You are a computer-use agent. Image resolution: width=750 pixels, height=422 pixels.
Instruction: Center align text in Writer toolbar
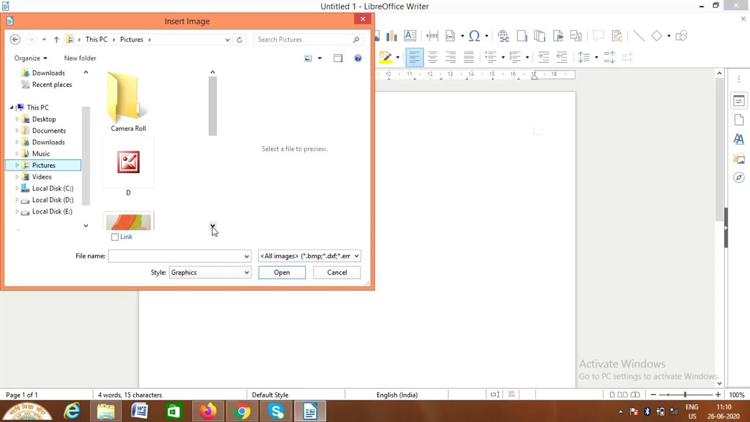coord(432,57)
